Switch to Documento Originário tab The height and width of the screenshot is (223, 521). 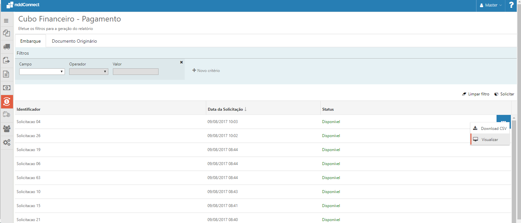[x=74, y=41]
